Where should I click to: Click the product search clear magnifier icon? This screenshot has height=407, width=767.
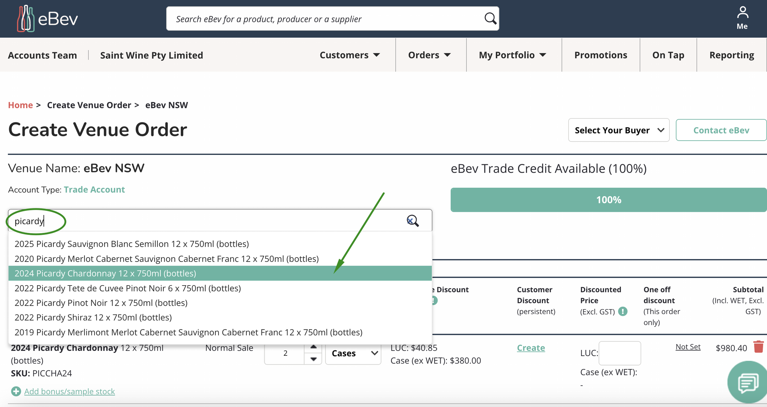[x=412, y=221]
